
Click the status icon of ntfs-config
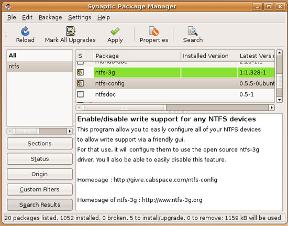point(80,83)
